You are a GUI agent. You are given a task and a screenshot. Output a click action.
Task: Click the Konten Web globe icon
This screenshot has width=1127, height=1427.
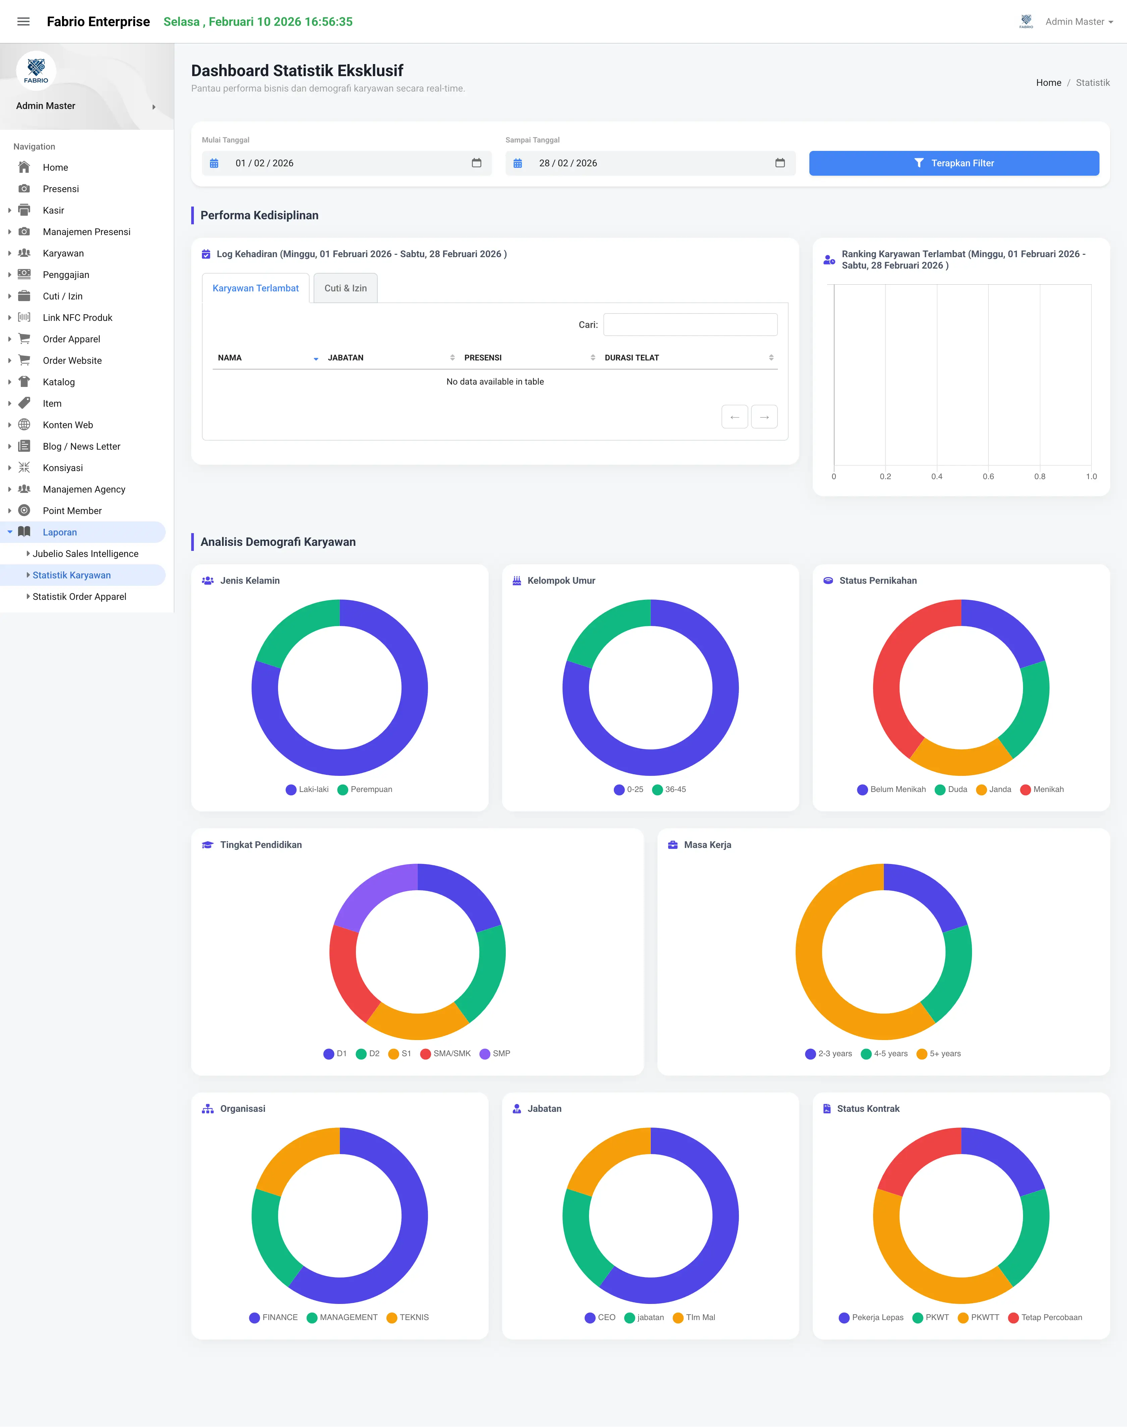(24, 425)
